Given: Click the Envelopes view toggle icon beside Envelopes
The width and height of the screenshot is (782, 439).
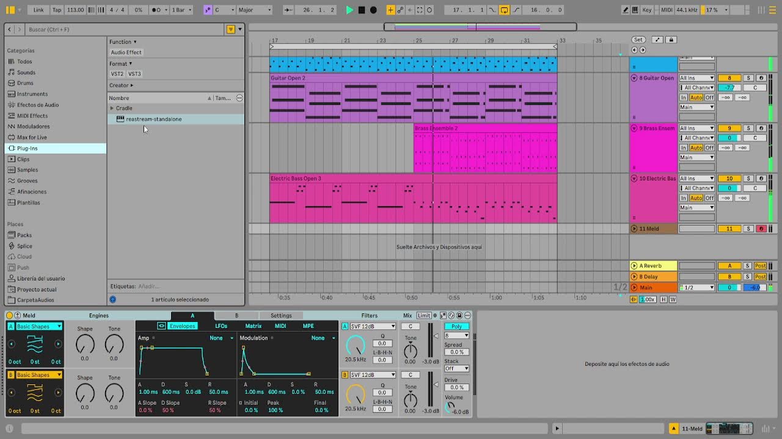Looking at the screenshot, I should [x=161, y=326].
